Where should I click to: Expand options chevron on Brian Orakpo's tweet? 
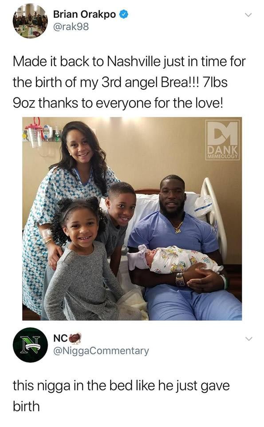pyautogui.click(x=248, y=14)
